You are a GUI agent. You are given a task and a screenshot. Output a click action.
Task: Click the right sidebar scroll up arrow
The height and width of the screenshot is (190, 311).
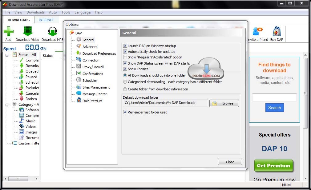click(x=305, y=55)
